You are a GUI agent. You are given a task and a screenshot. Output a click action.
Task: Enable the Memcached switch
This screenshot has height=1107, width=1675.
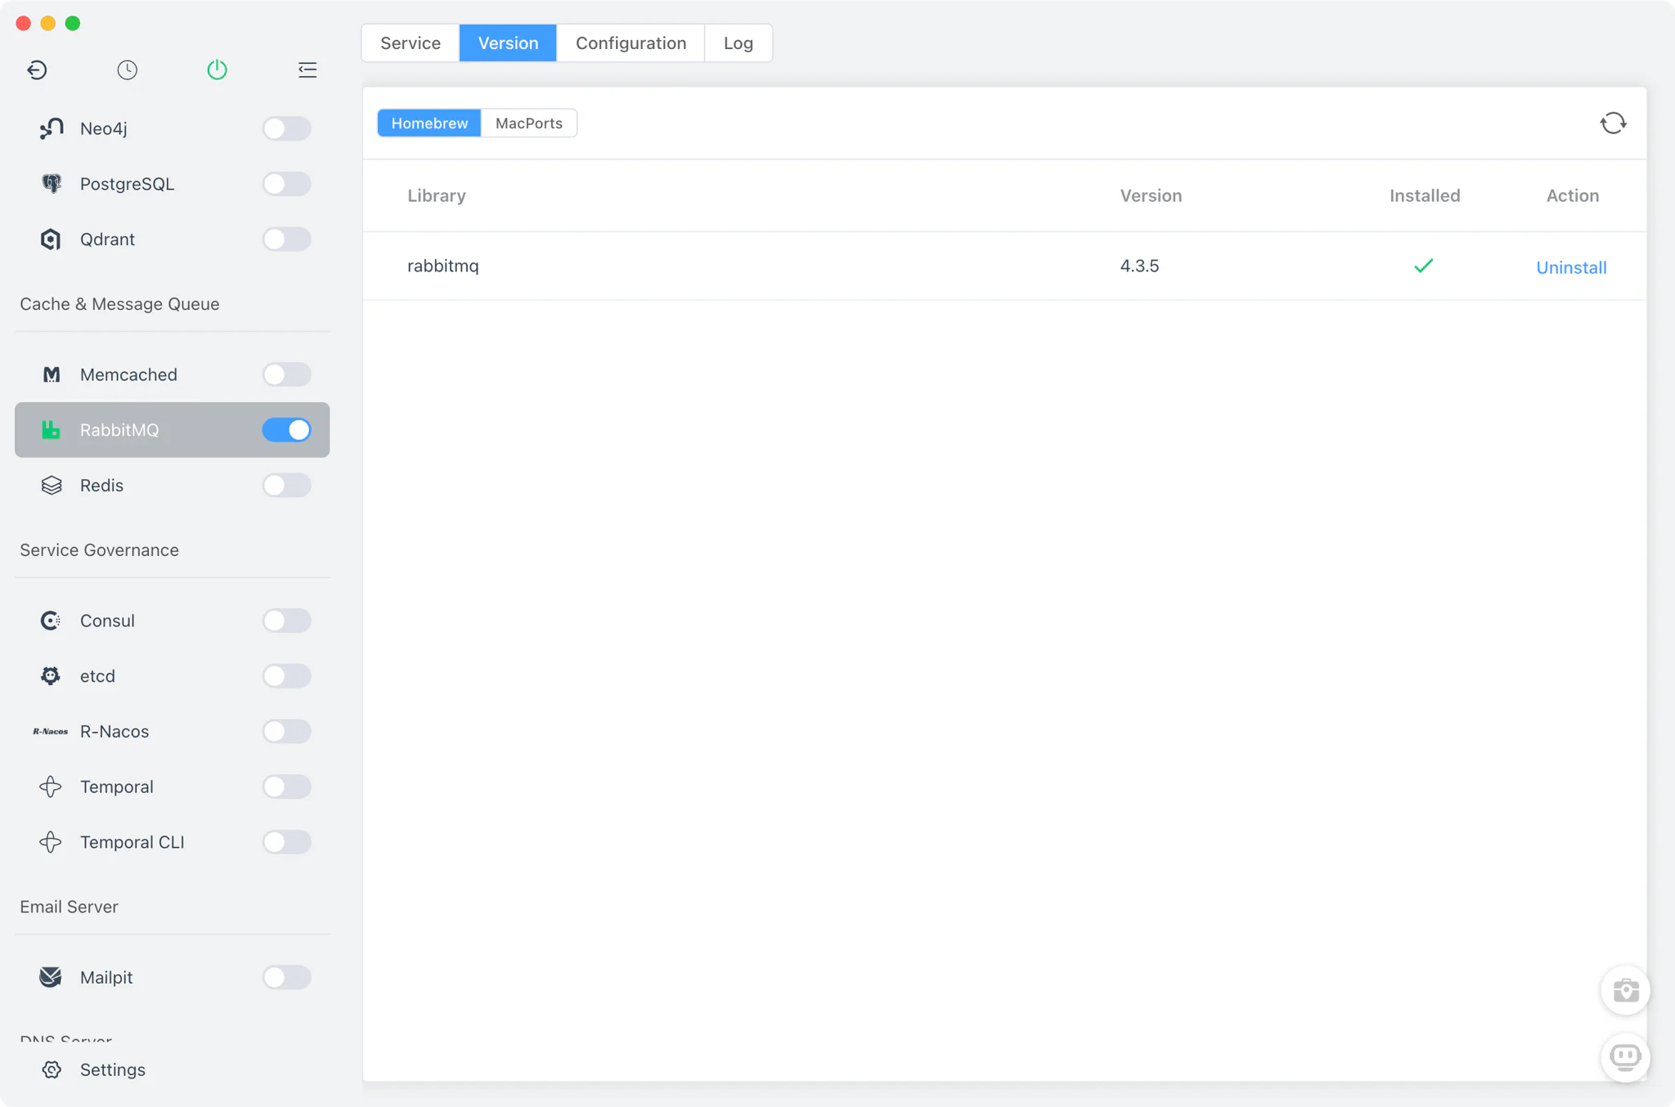click(x=286, y=374)
